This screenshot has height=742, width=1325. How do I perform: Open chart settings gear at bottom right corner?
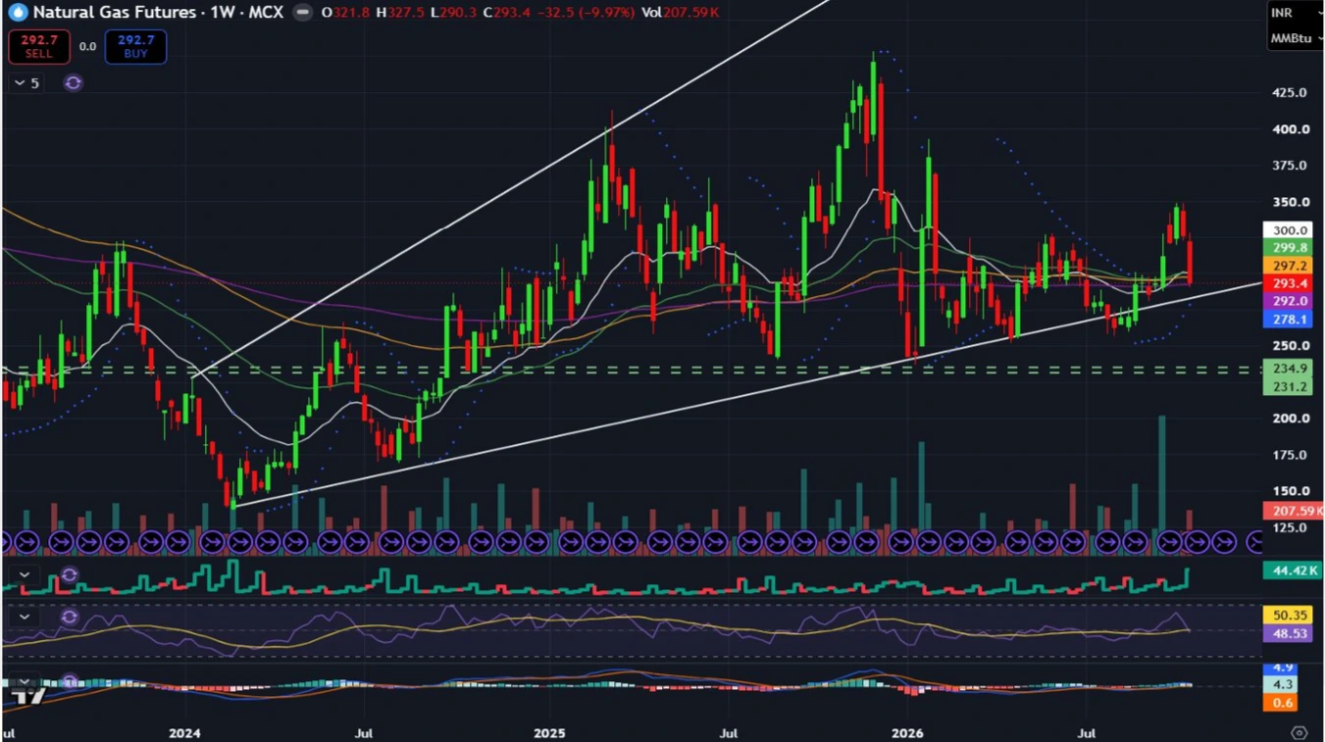pyautogui.click(x=1300, y=733)
